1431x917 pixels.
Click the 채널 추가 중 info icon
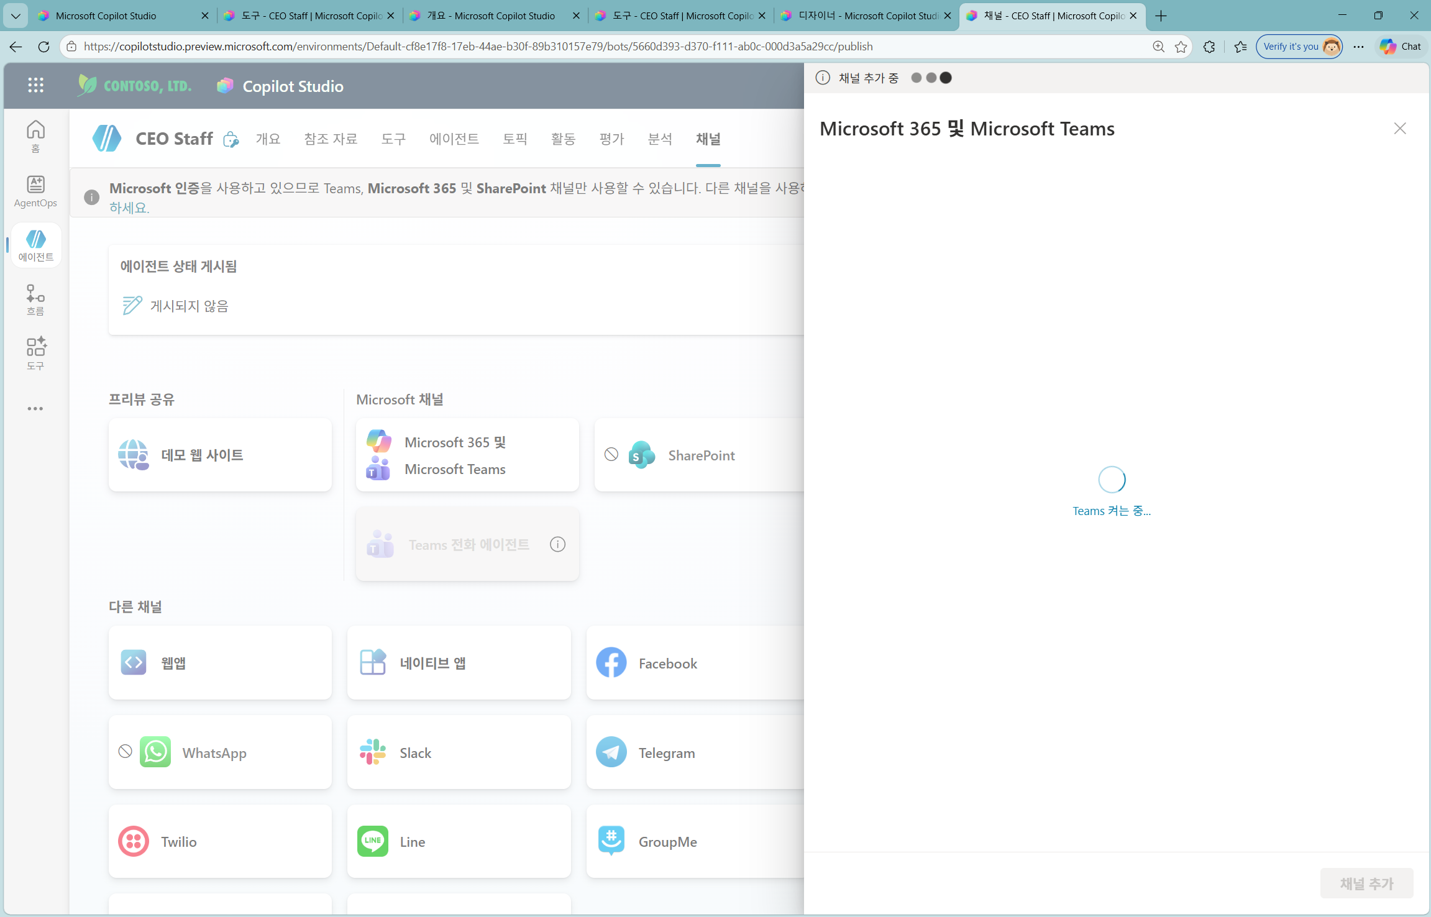pos(823,78)
